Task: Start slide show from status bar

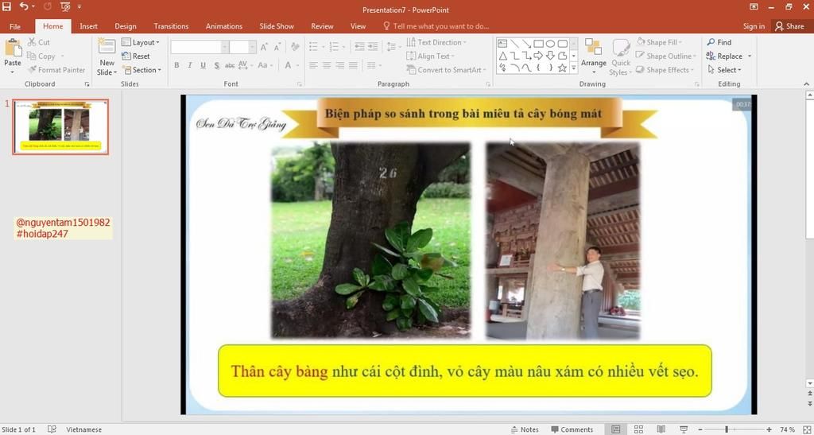Action: pos(684,429)
